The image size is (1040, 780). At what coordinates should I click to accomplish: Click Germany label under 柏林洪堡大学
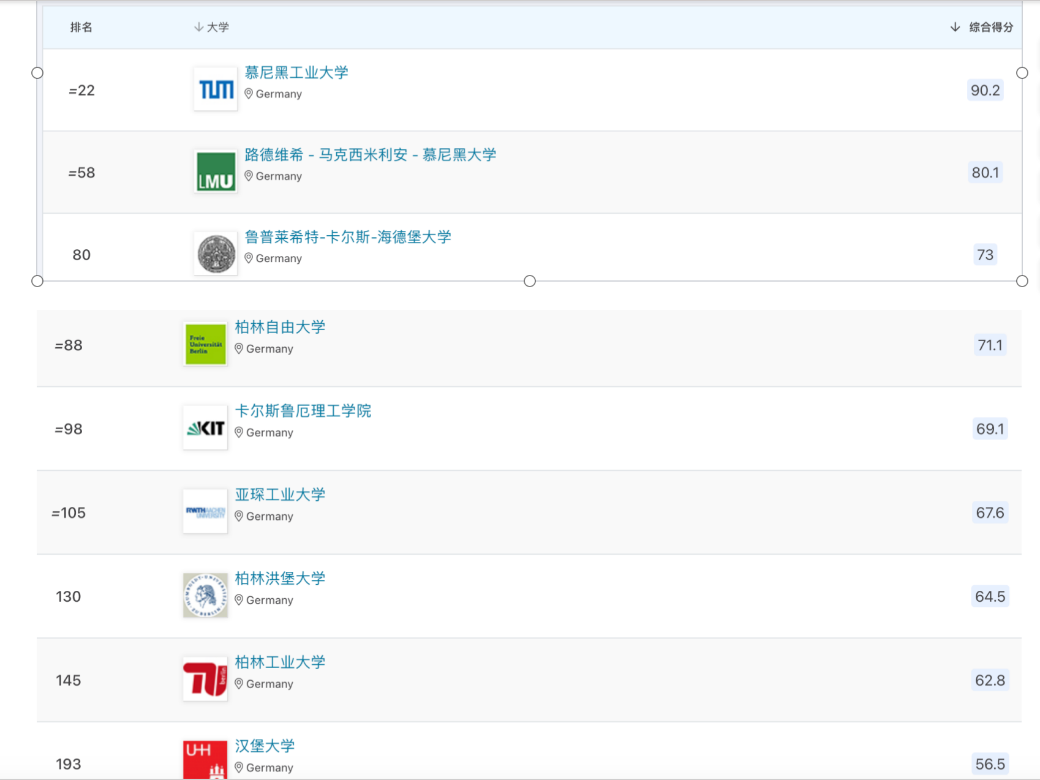[269, 601]
